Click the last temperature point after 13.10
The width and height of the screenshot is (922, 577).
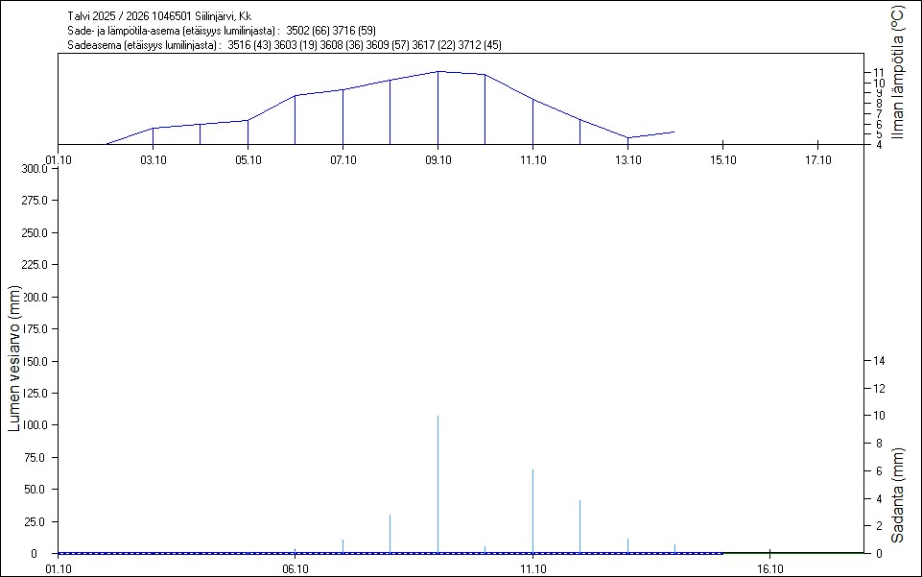coord(674,132)
